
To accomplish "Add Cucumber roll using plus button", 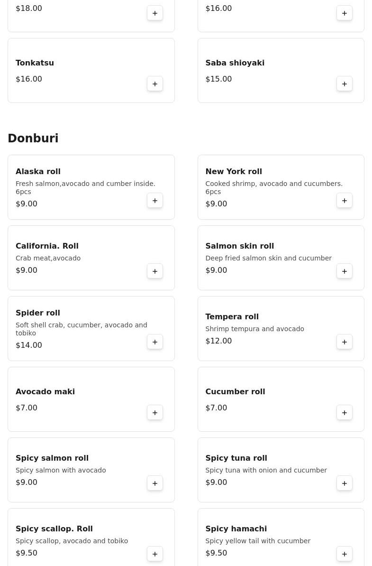I will tap(345, 413).
